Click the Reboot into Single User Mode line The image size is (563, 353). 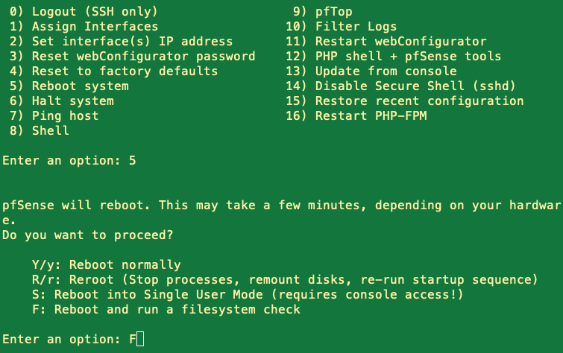point(248,295)
